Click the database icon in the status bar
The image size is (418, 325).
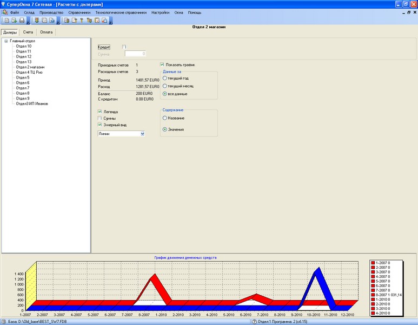click(x=4, y=322)
